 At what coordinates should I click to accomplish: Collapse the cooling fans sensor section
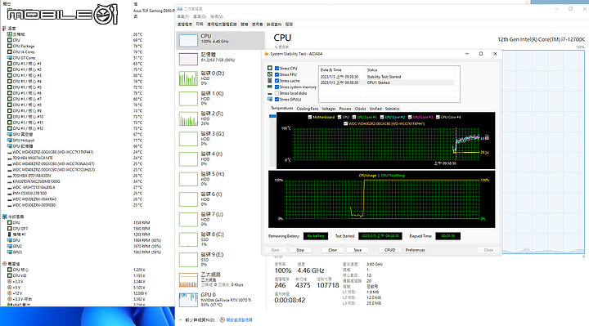(x=4, y=217)
